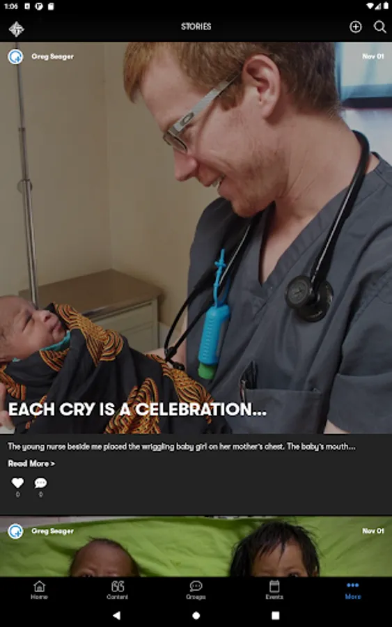Open the Events tab

(274, 590)
